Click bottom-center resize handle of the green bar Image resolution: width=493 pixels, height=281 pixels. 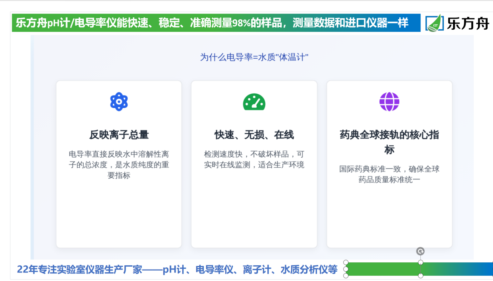tap(420, 275)
